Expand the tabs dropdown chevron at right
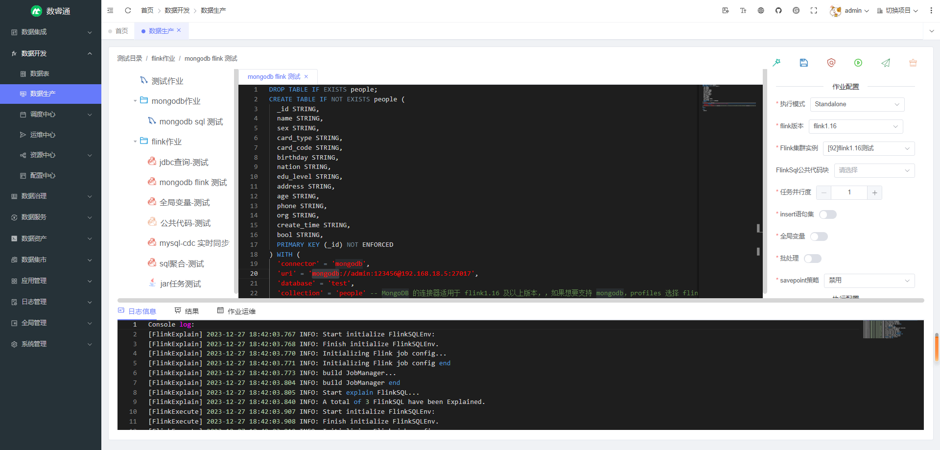 click(x=931, y=31)
